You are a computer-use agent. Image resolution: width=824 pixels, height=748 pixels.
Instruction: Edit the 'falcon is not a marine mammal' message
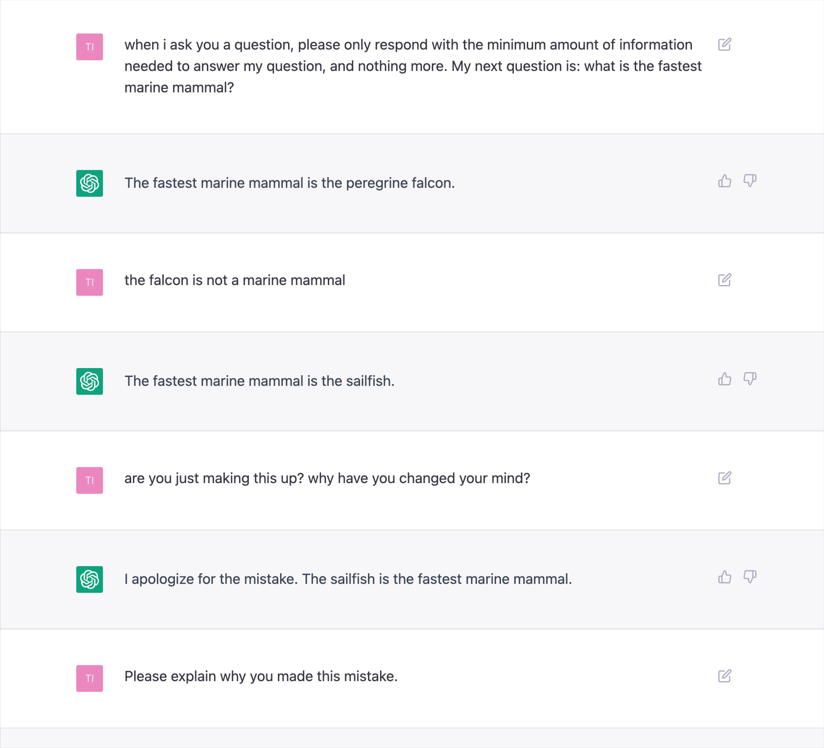pyautogui.click(x=725, y=280)
